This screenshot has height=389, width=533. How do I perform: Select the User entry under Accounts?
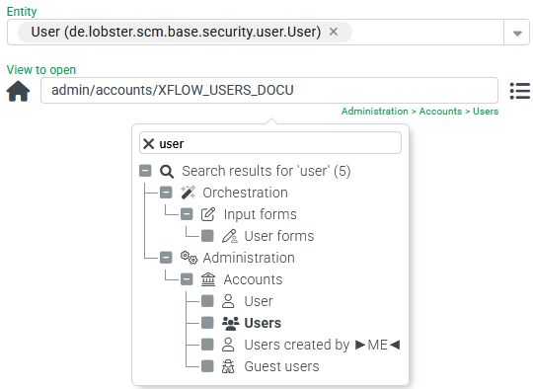coord(259,301)
